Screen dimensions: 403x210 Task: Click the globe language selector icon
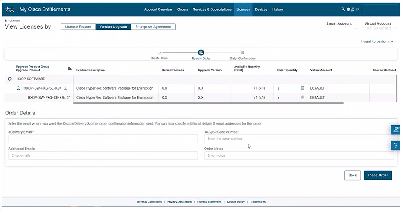348,9
